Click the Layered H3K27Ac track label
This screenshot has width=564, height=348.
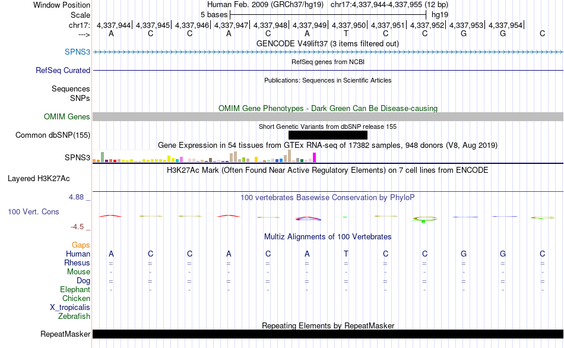coord(39,179)
